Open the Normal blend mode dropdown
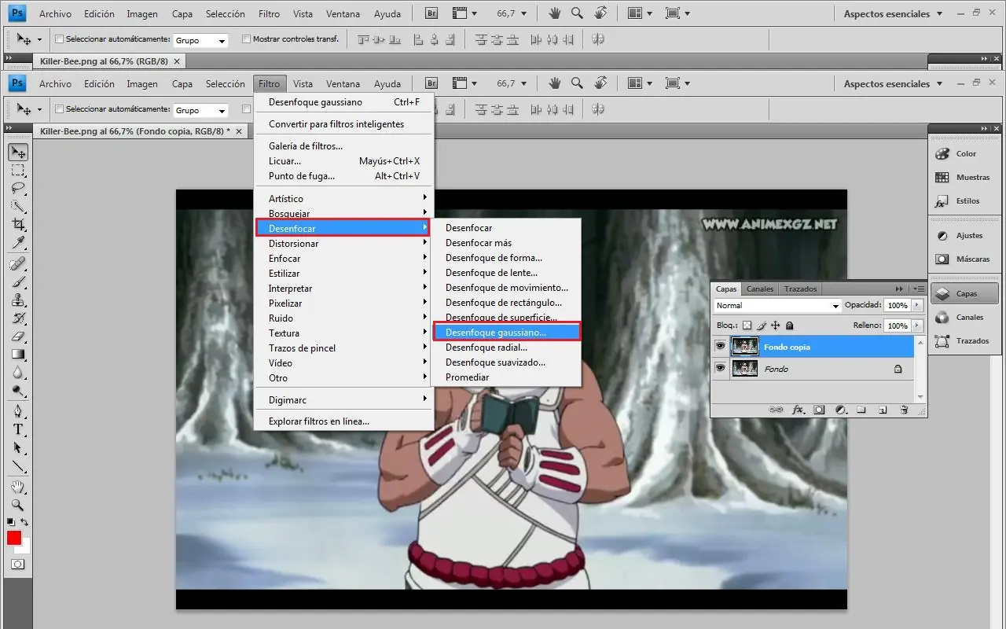Viewport: 1006px width, 629px height. pos(777,305)
